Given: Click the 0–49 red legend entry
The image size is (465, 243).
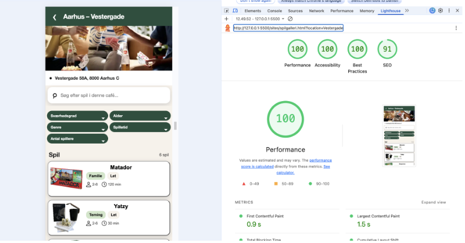Looking at the screenshot, I should pos(251,184).
